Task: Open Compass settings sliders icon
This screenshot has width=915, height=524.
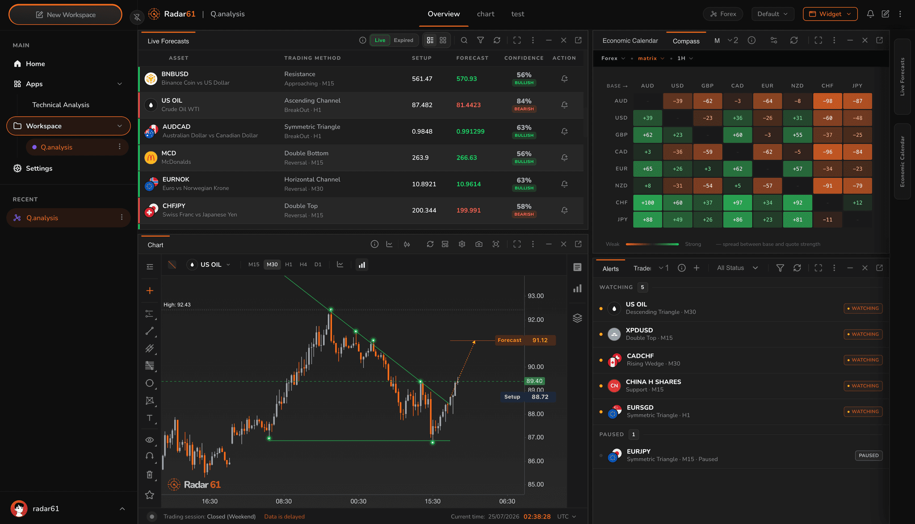Action: (x=774, y=40)
